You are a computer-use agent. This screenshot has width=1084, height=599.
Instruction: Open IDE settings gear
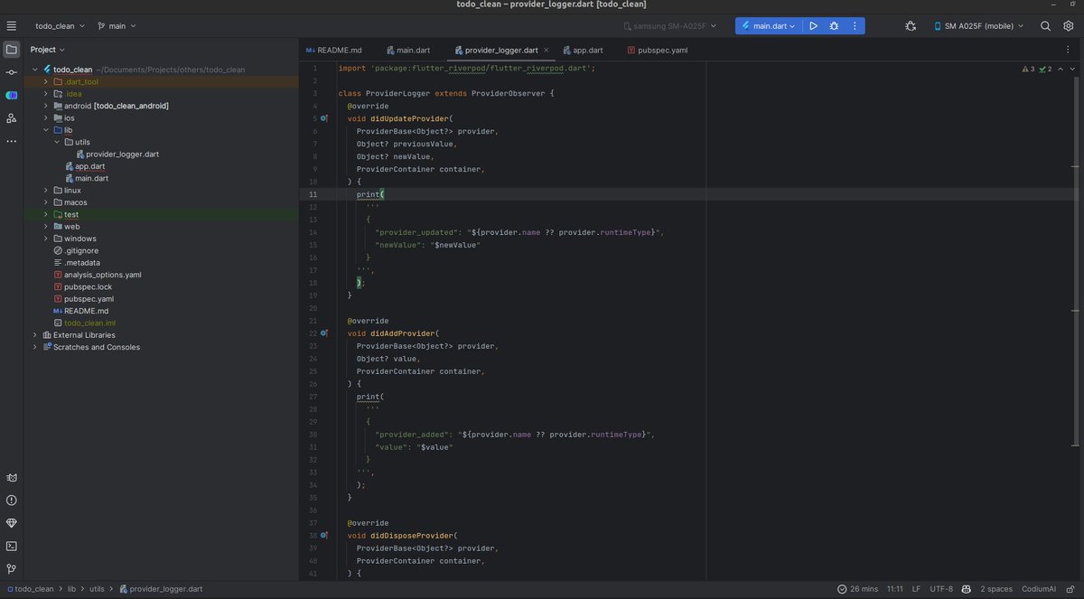click(1069, 26)
